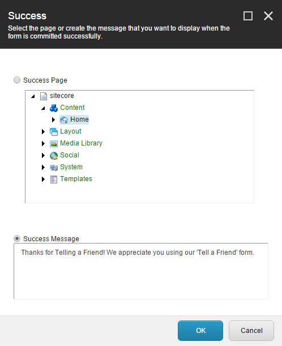Collapse the sitecore root node

click(x=33, y=96)
